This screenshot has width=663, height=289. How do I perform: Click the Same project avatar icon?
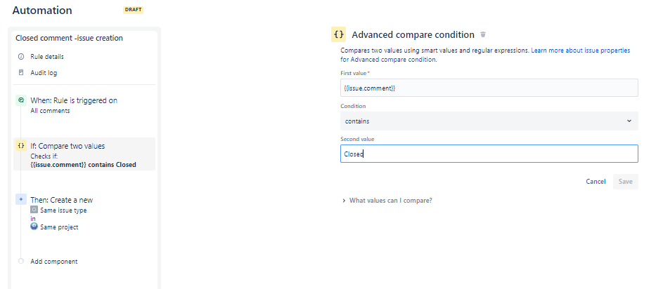[34, 227]
